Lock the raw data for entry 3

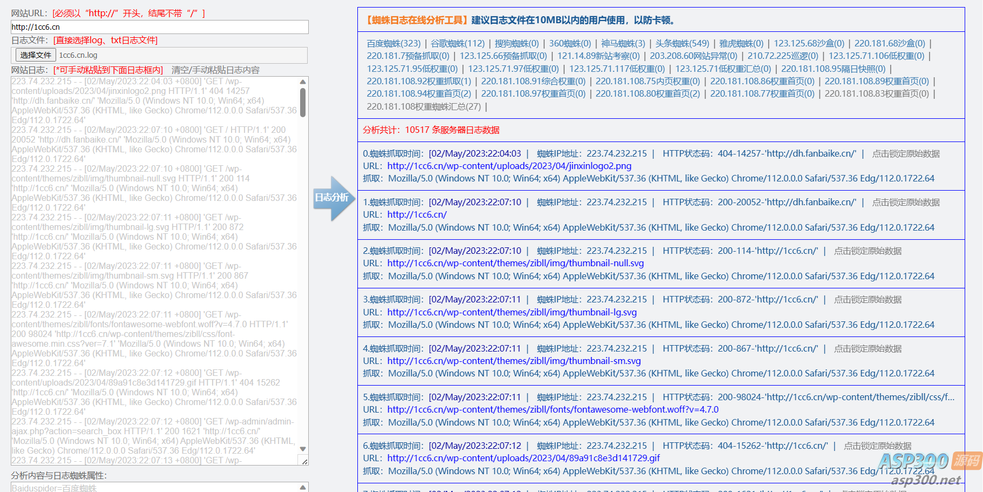point(867,300)
